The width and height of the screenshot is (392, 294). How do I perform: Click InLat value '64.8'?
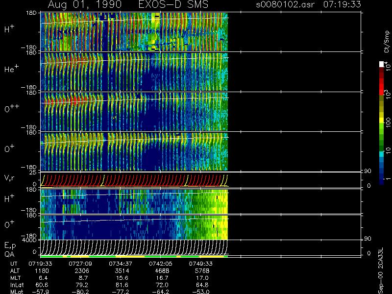coord(202,285)
